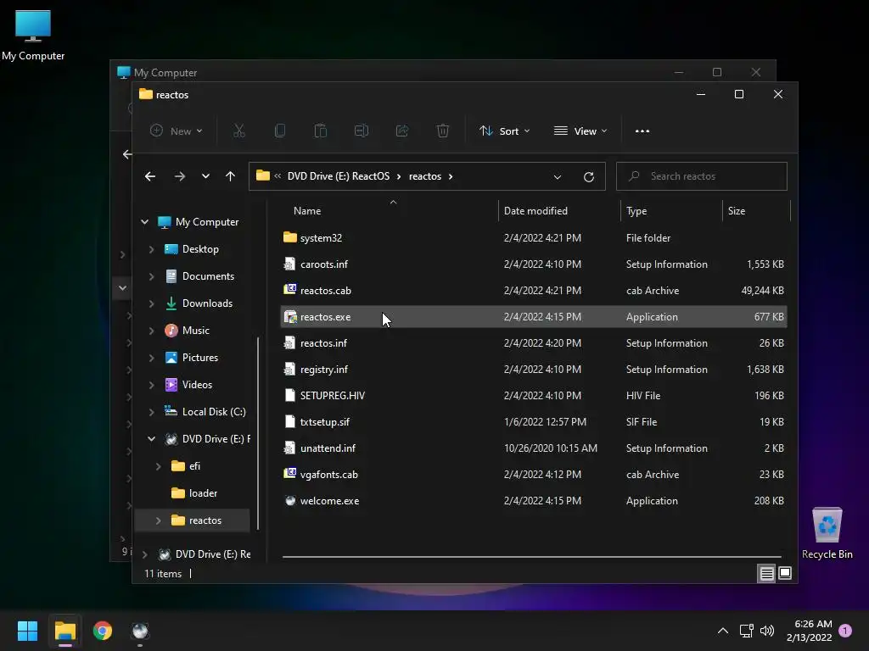Click the Recycle Bin desktop icon
The image size is (869, 651).
827,534
